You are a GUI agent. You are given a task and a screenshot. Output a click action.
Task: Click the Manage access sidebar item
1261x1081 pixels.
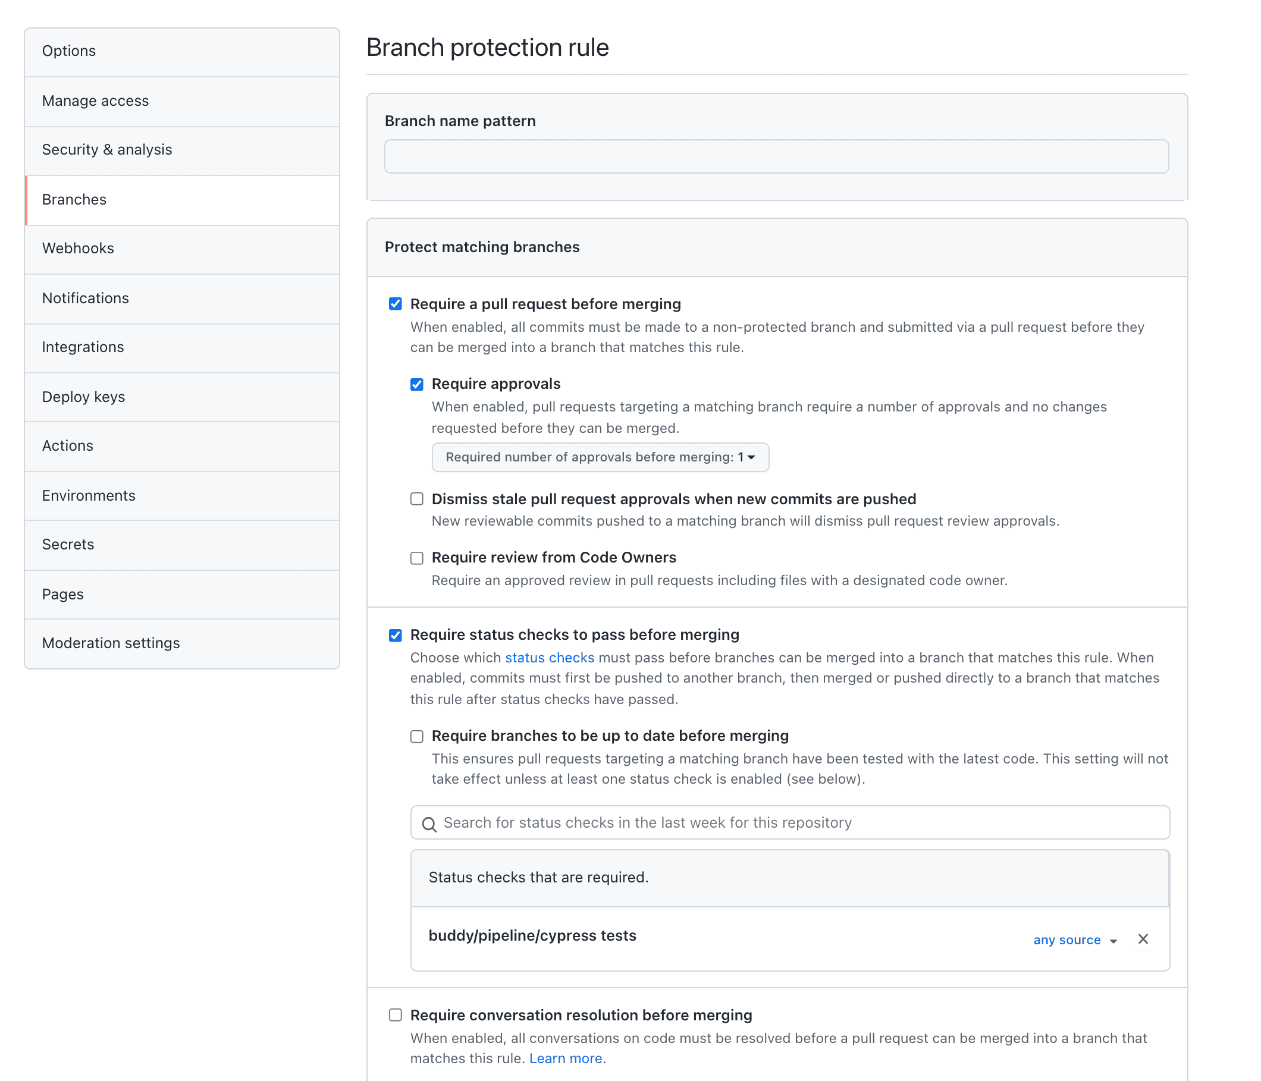(181, 100)
